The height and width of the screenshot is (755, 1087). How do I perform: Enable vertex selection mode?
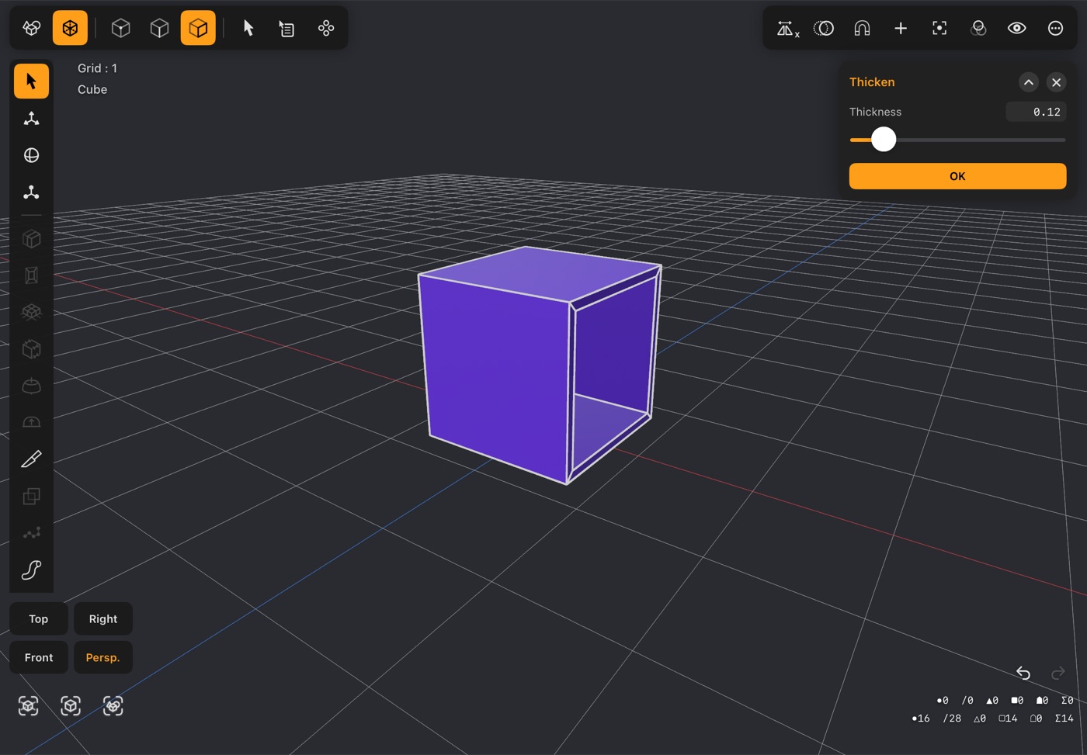pyautogui.click(x=120, y=28)
